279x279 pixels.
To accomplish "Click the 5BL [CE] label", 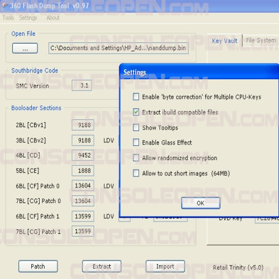I will [x=27, y=171].
